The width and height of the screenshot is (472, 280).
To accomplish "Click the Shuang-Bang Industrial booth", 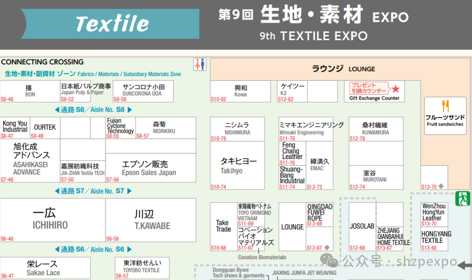I will 292,177.
